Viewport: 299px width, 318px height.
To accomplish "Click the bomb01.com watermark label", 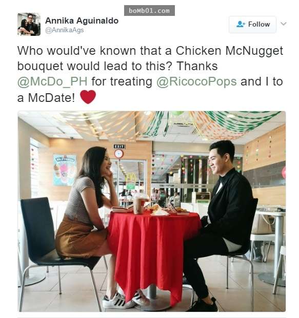I will pyautogui.click(x=149, y=11).
